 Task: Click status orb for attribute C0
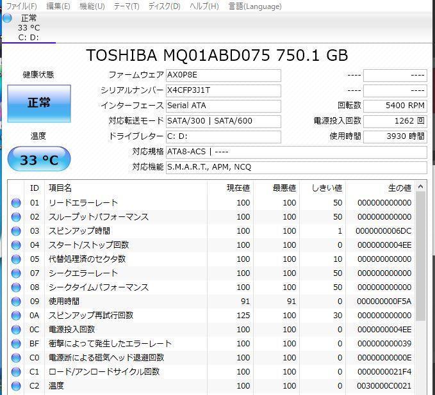pyautogui.click(x=16, y=358)
